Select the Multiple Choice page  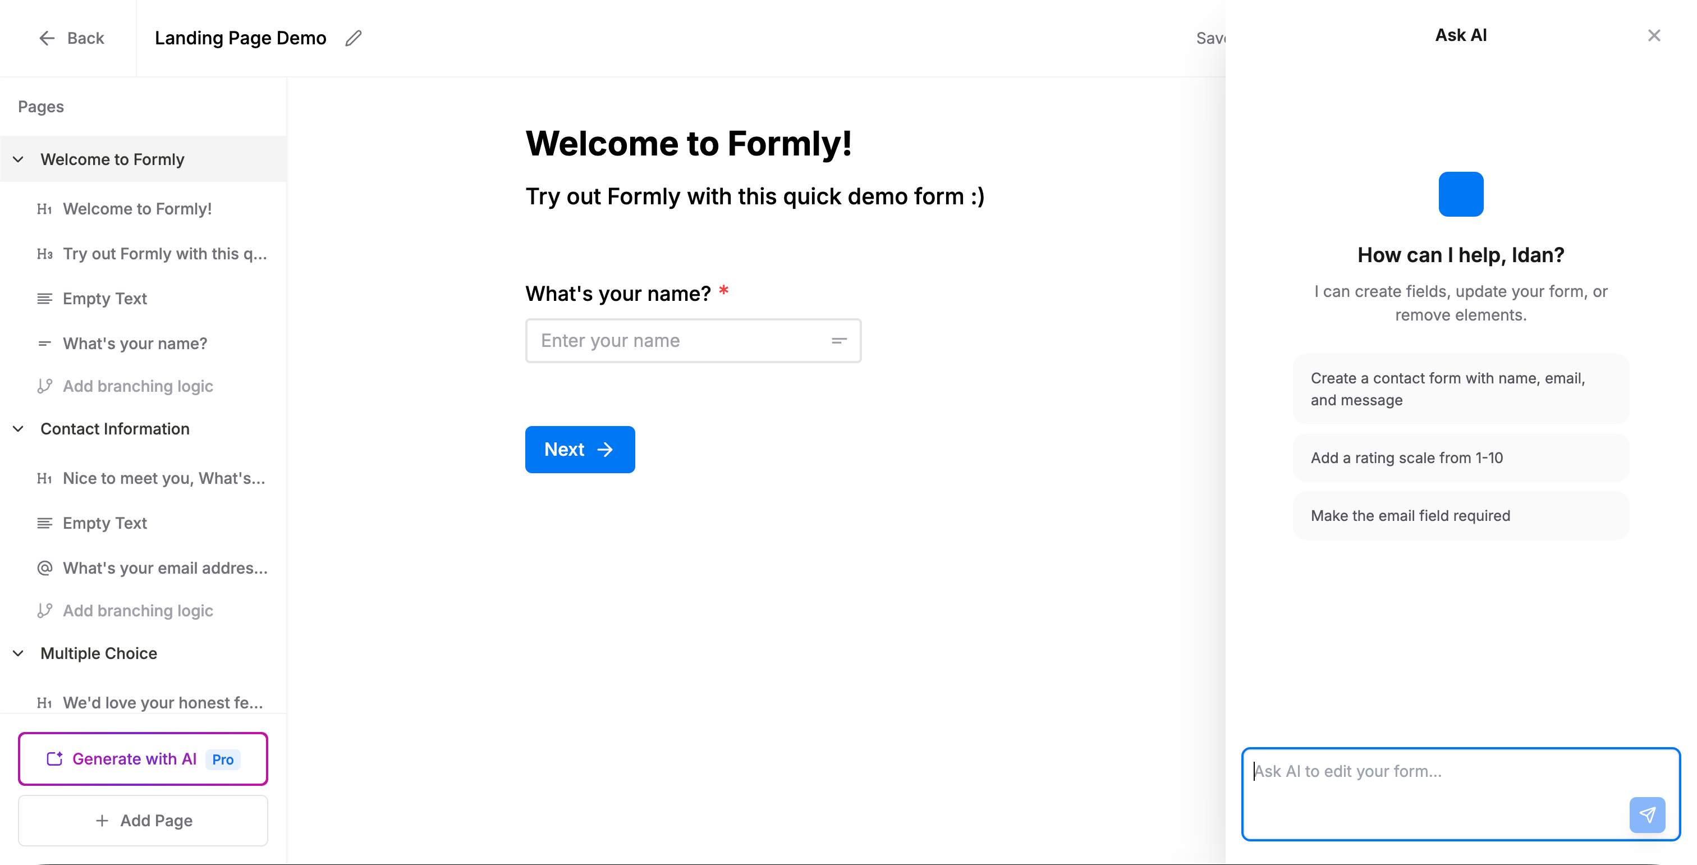coord(143,653)
